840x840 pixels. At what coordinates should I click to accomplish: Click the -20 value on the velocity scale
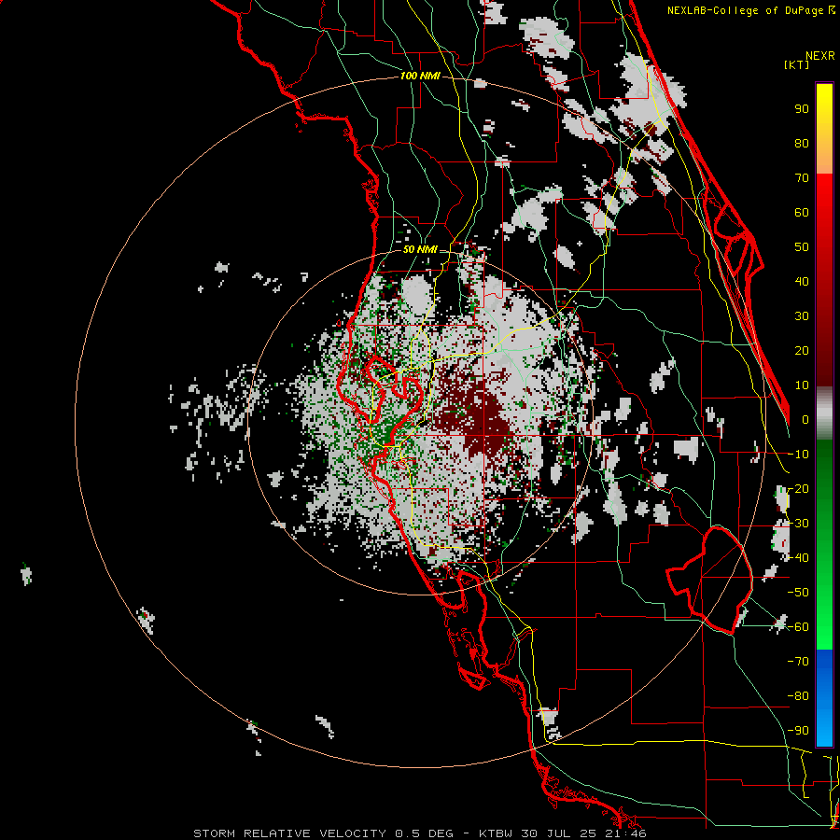(798, 489)
